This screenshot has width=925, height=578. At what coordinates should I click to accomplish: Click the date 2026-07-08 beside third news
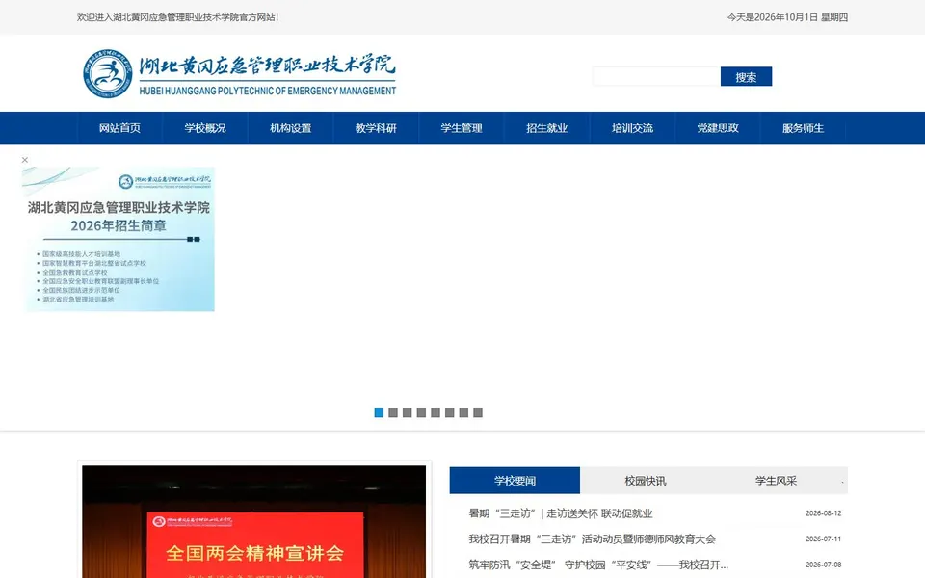[x=824, y=565]
